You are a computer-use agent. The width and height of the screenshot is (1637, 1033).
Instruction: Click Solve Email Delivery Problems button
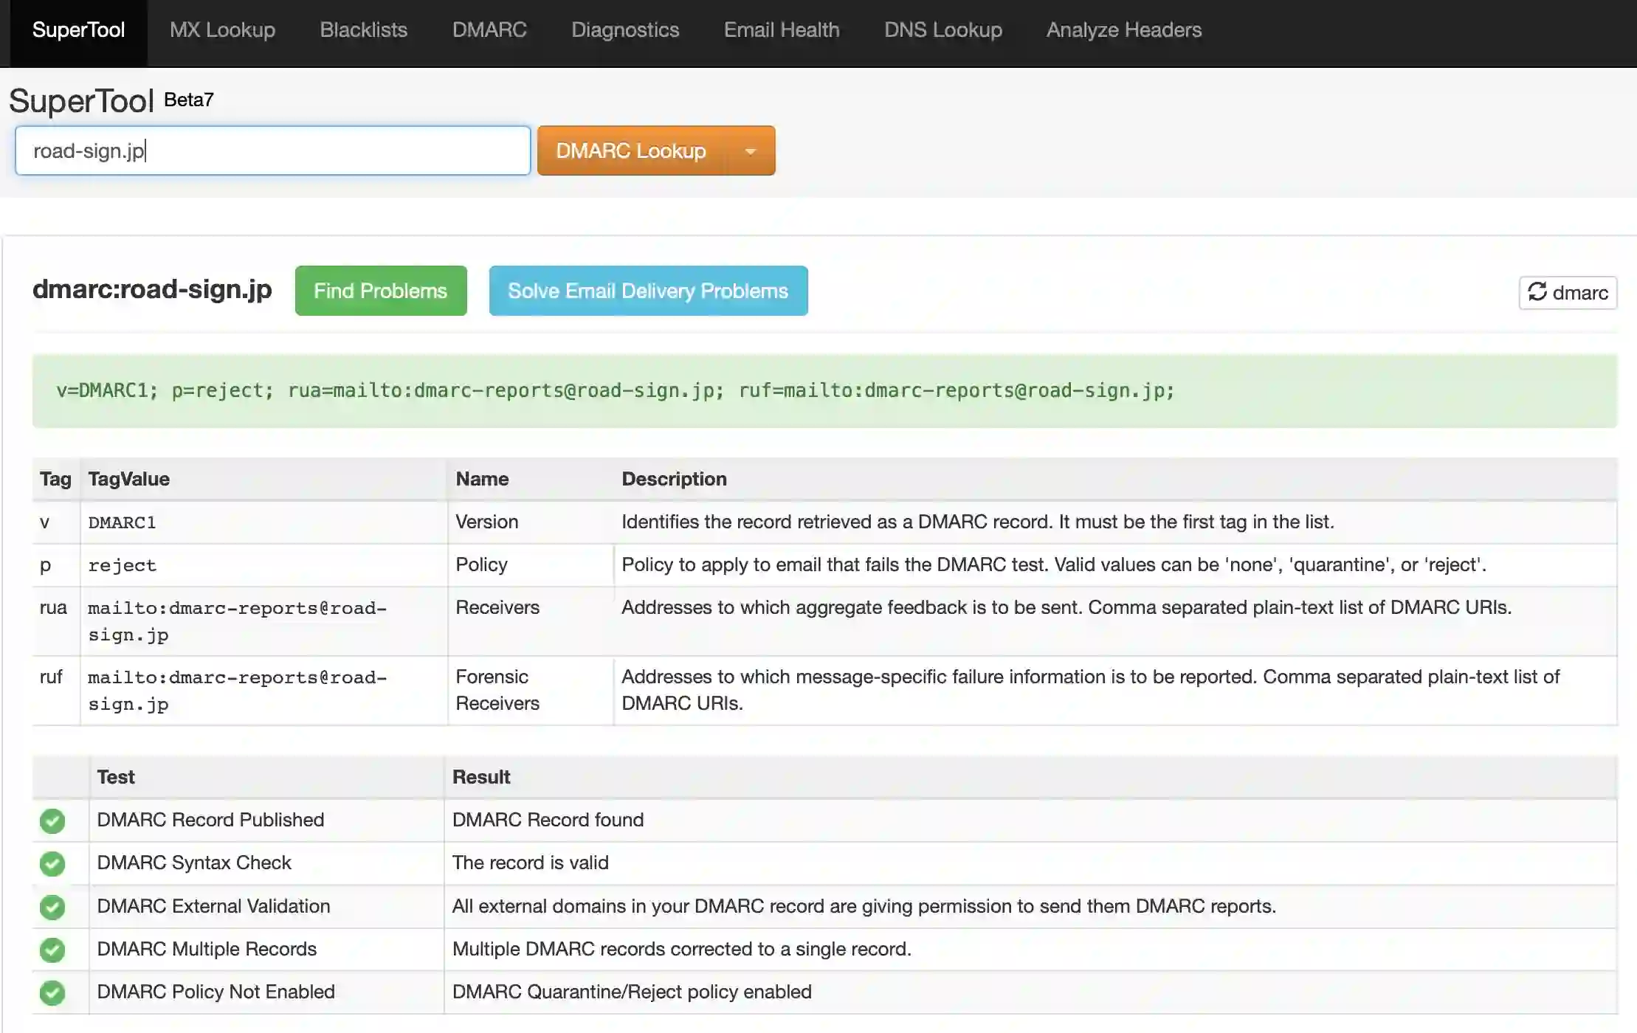coord(648,291)
